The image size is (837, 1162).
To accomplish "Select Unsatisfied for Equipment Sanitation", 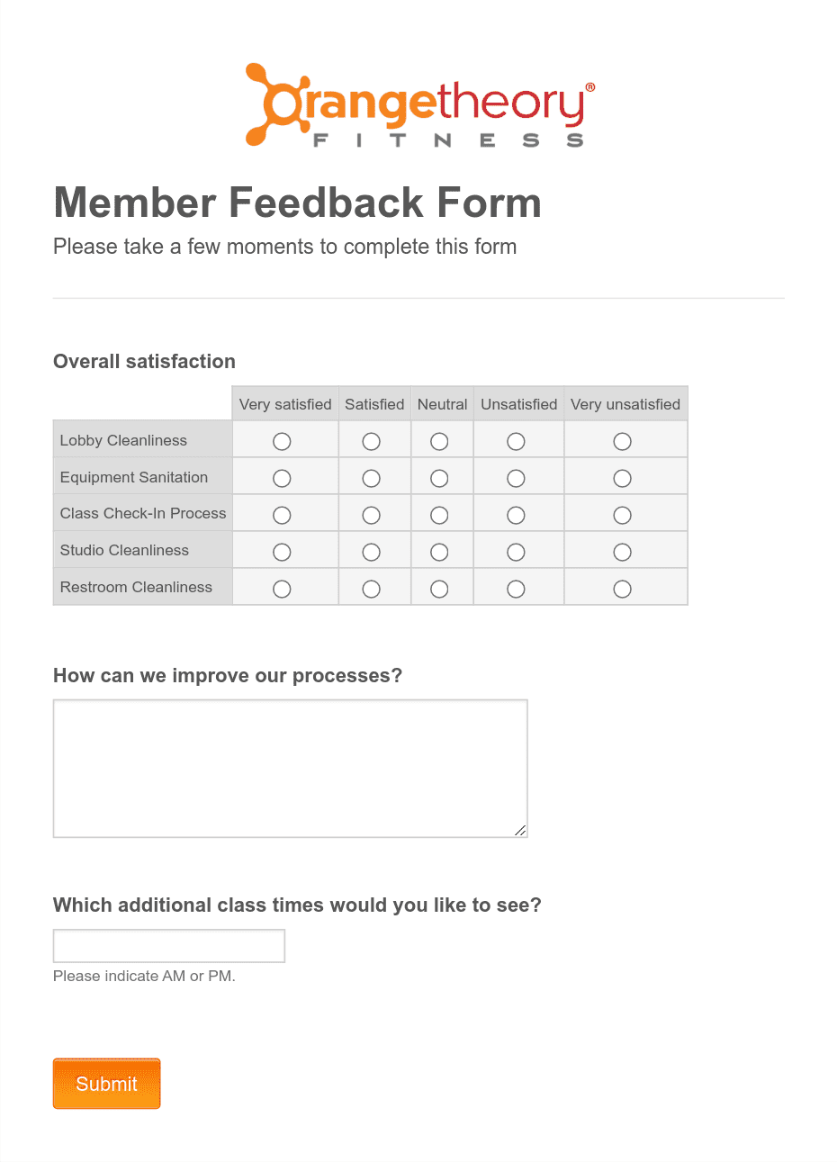I will click(516, 477).
